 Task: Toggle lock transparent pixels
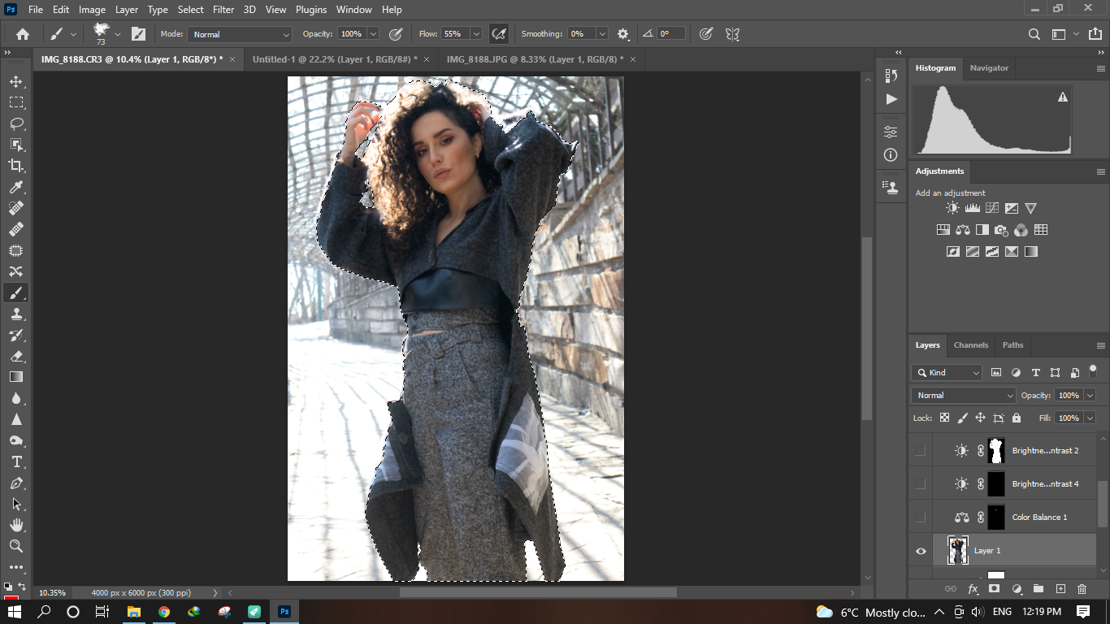click(x=944, y=418)
